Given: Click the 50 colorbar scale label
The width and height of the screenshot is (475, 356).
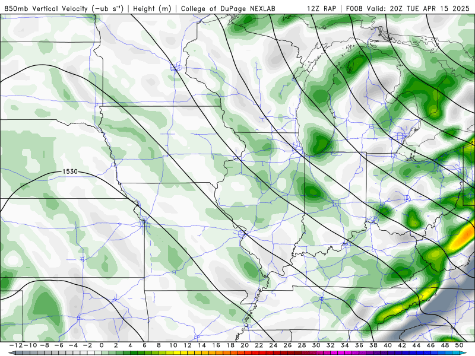Looking at the screenshot, I should point(459,345).
